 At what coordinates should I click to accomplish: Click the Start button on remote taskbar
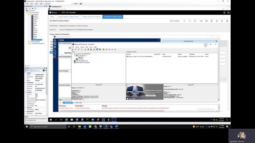tap(51, 120)
